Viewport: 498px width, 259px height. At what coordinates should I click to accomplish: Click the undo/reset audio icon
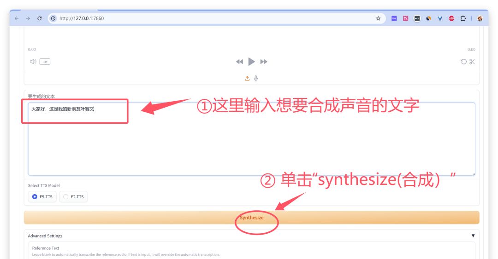(463, 62)
